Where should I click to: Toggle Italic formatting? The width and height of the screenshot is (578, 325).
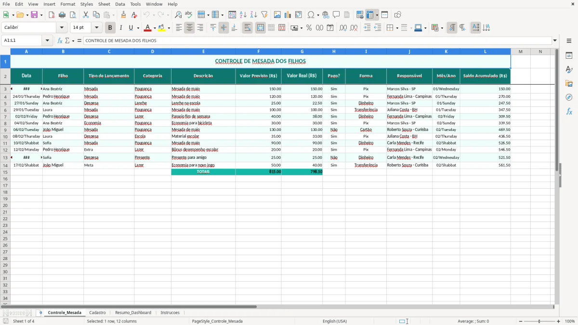[x=121, y=28]
